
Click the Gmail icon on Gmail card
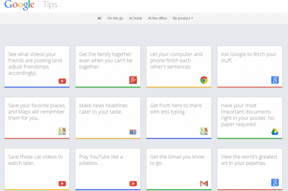[x=204, y=183]
